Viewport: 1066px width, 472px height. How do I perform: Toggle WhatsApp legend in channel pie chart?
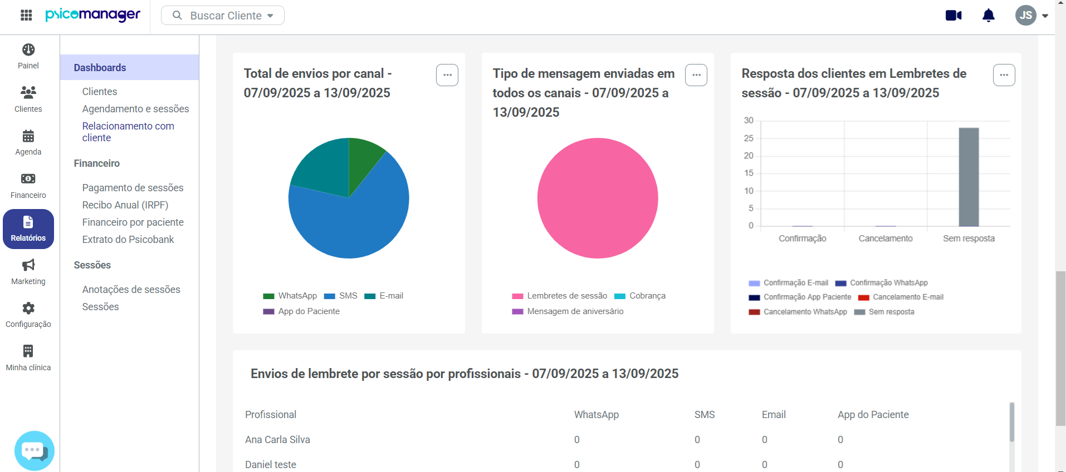coord(290,296)
